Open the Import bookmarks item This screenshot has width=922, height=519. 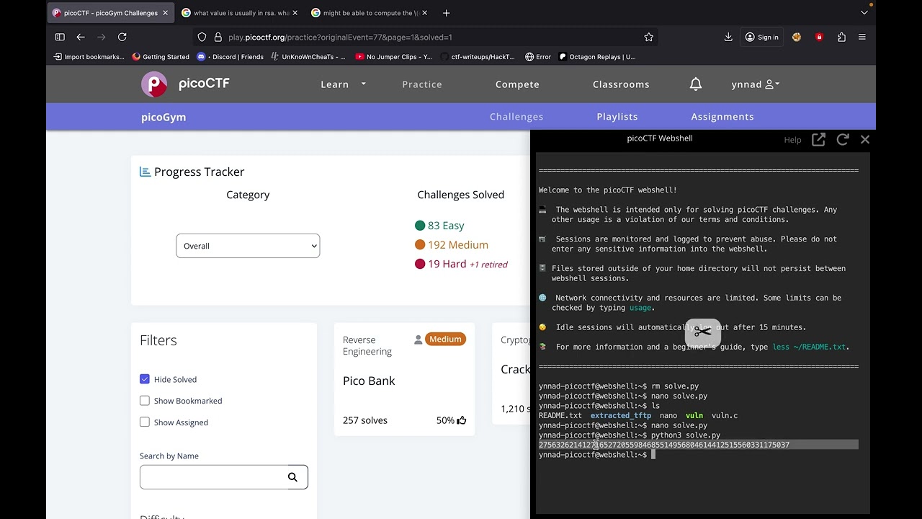89,57
